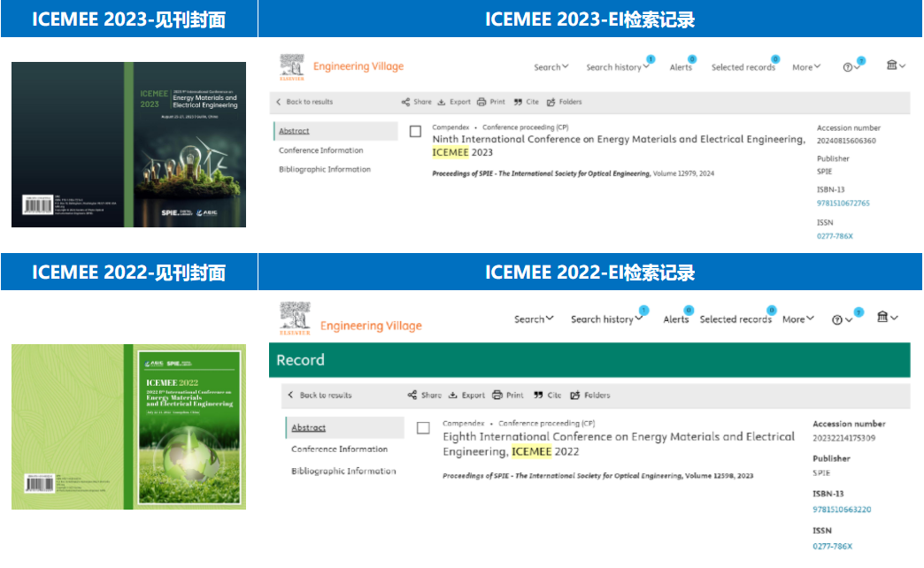Go back to results from the 2022 record
Image resolution: width=924 pixels, height=568 pixels.
[x=320, y=395]
